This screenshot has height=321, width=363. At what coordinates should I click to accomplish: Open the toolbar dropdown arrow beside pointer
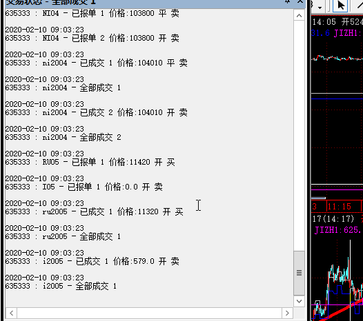[320, 8]
